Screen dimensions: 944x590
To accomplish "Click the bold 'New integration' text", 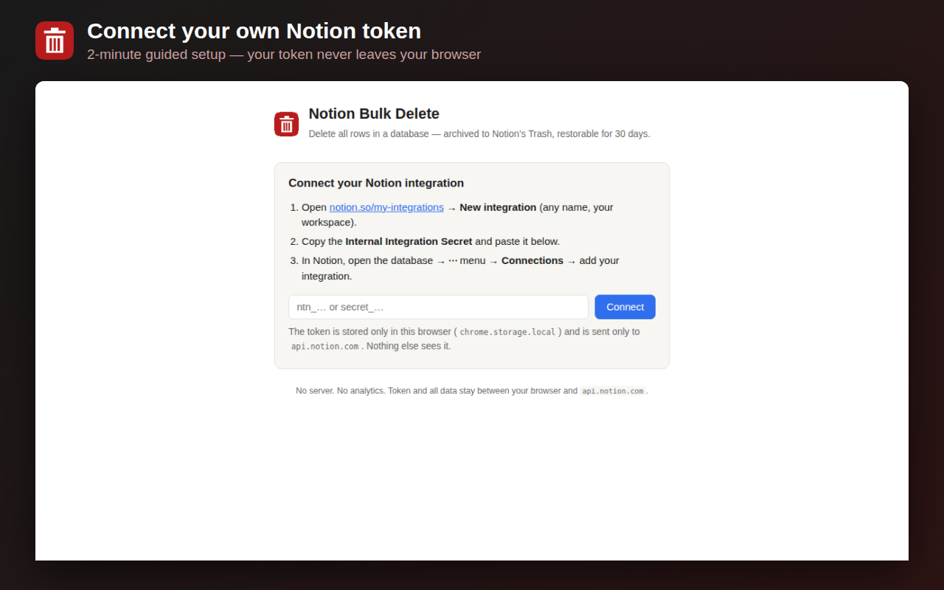I will [498, 207].
